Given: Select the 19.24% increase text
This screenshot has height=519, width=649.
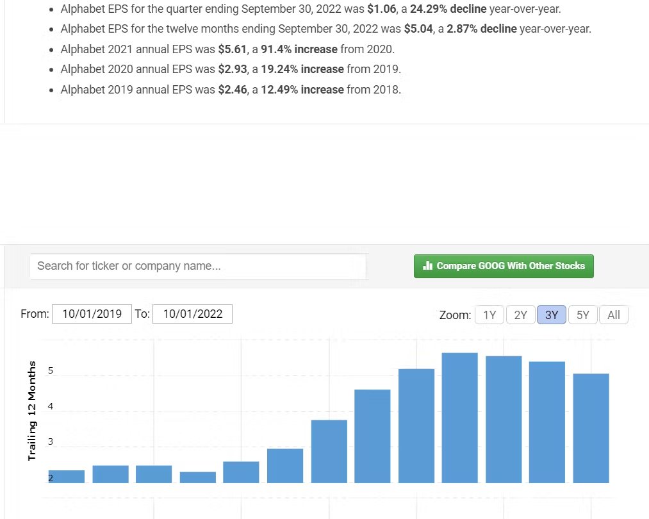Looking at the screenshot, I should pos(302,69).
